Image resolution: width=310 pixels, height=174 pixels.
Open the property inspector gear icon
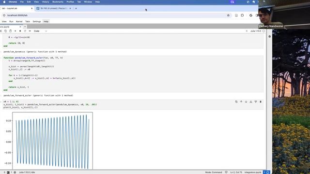click(269, 37)
